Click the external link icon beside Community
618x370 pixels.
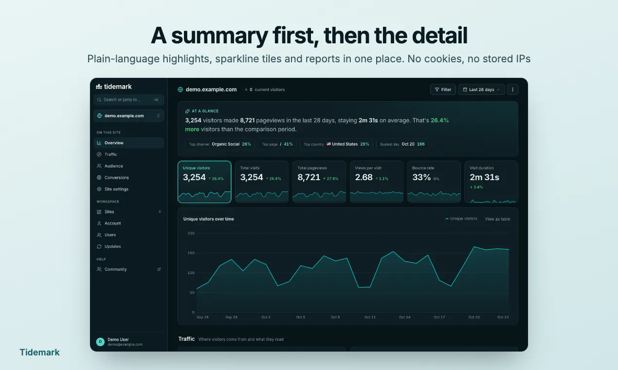159,269
